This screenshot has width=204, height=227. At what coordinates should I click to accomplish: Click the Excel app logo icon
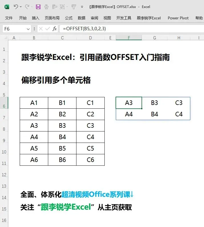point(7,7)
